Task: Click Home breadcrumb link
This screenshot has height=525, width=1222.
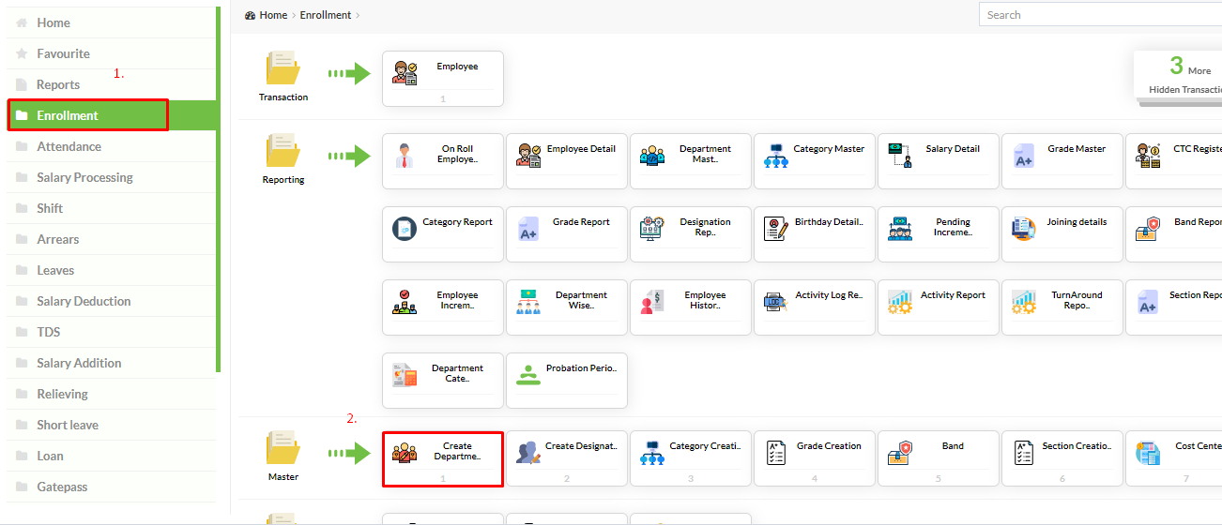Action: click(273, 15)
